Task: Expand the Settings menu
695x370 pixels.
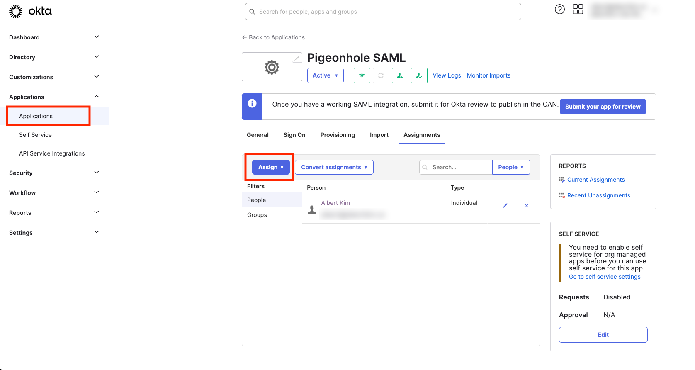Action: click(54, 233)
